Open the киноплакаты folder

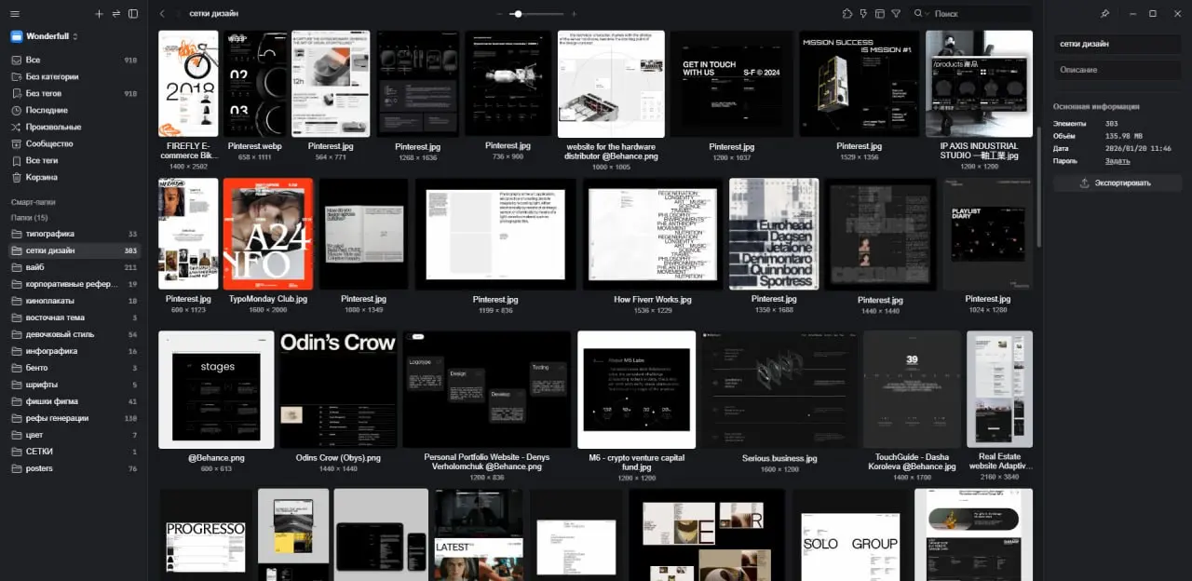[74, 301]
